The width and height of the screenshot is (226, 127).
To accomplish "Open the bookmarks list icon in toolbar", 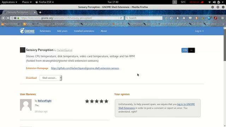I will click(x=171, y=18).
